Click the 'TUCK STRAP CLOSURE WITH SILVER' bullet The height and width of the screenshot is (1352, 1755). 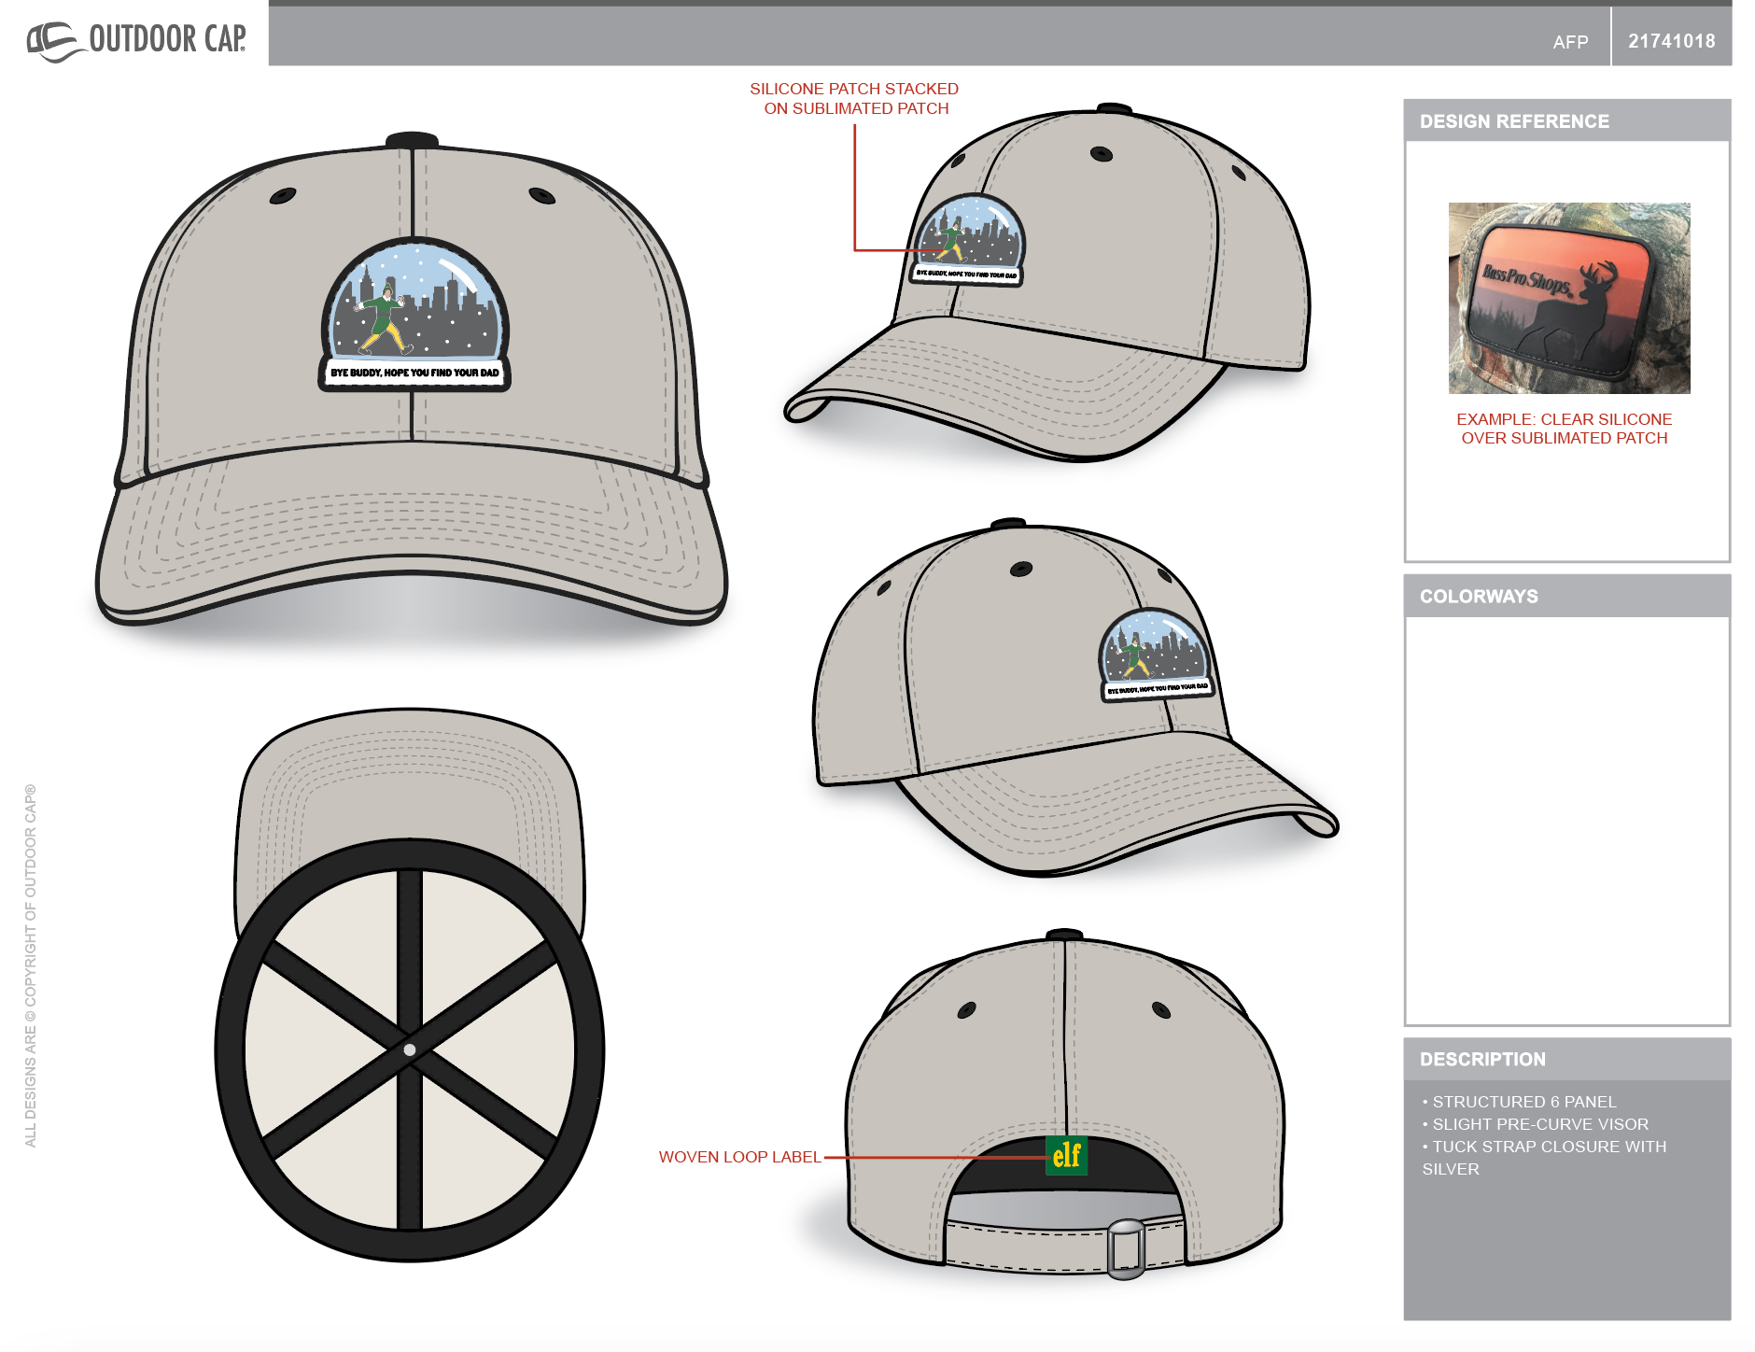coord(1544,1158)
